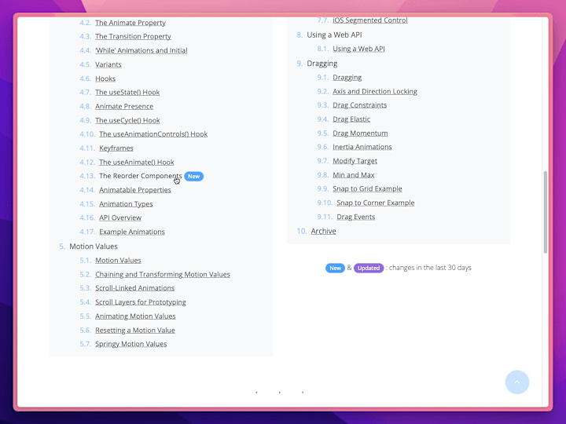
Task: Open The useAnimationControls() Hook link
Action: pos(153,134)
